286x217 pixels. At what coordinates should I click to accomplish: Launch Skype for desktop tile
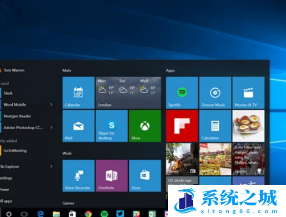pyautogui.click(x=112, y=126)
